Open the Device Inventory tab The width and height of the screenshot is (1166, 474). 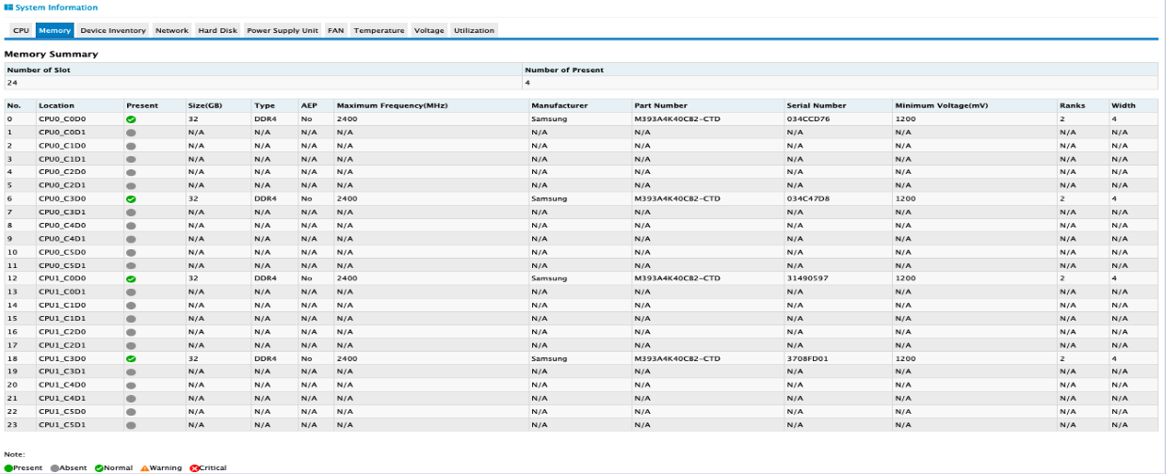pyautogui.click(x=113, y=30)
